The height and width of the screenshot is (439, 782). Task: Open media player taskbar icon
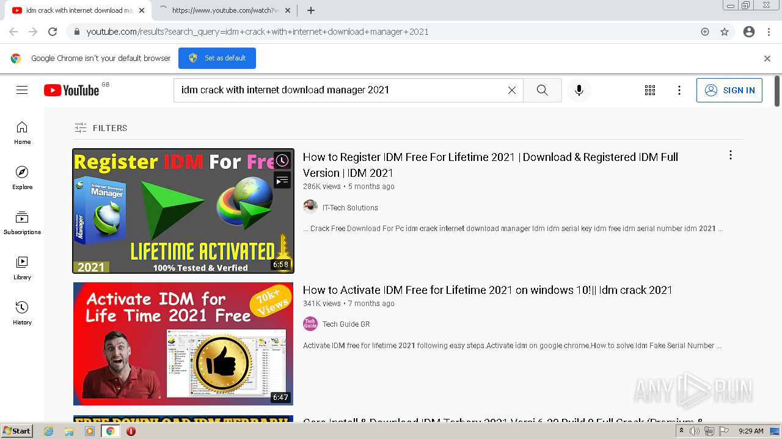point(90,431)
